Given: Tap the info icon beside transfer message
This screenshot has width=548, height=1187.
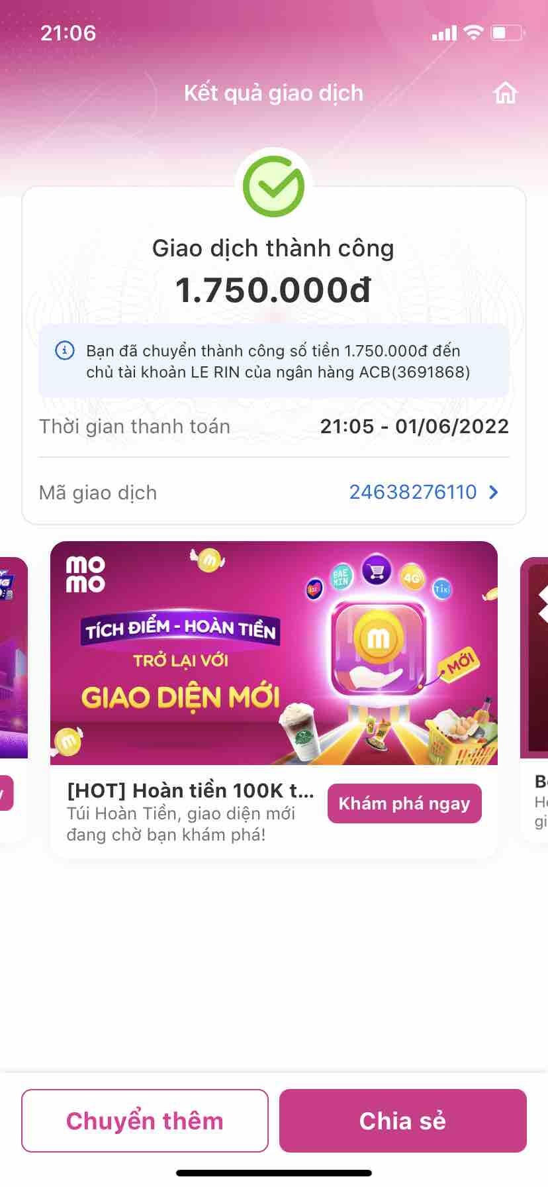Looking at the screenshot, I should [x=64, y=350].
